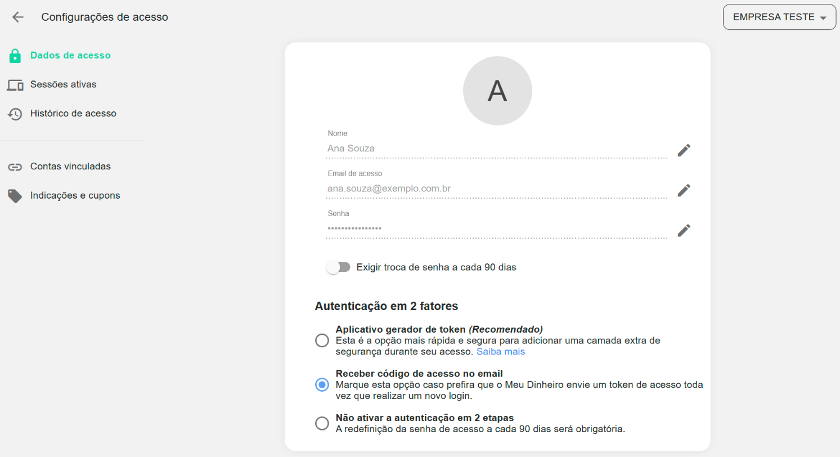Follow the Saiba mais link
The width and height of the screenshot is (840, 457).
(x=501, y=352)
